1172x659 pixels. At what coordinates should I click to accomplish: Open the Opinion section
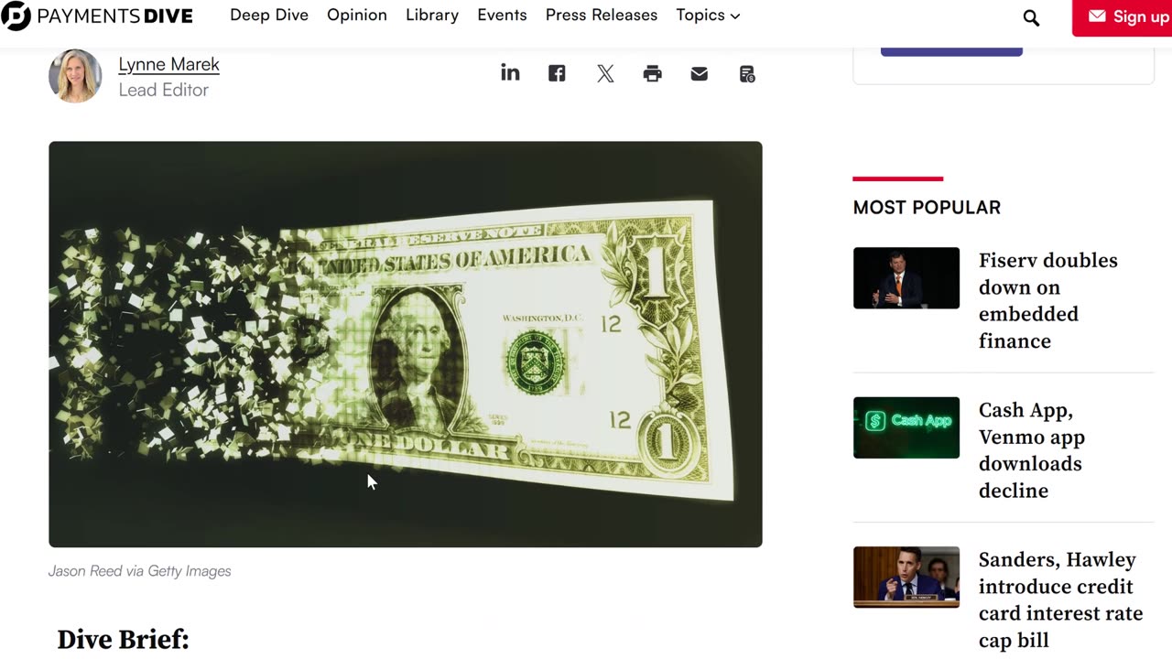(x=357, y=16)
